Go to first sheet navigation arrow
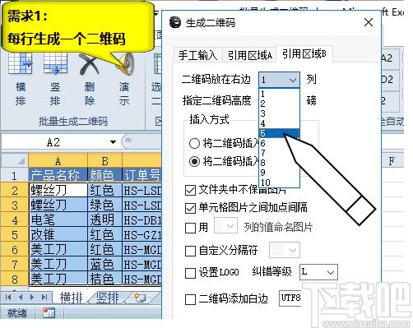Viewport: 413px width, 328px height. pos(8,297)
